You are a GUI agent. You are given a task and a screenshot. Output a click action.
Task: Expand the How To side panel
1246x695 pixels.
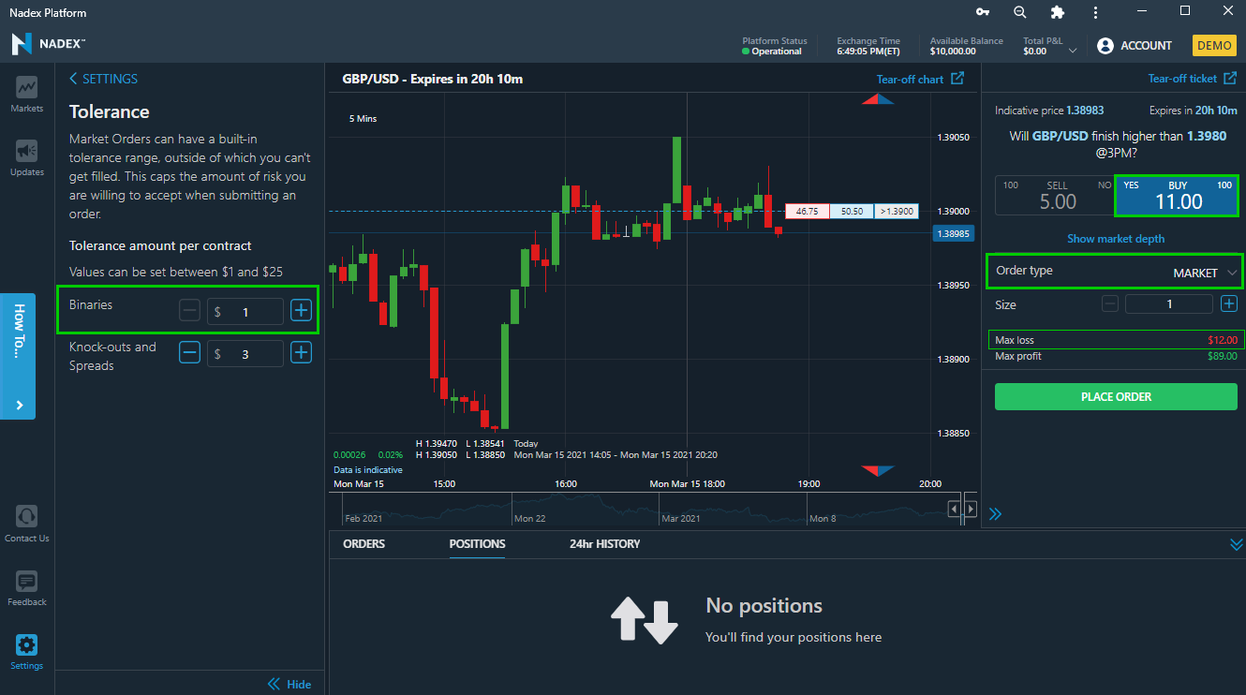pos(19,357)
